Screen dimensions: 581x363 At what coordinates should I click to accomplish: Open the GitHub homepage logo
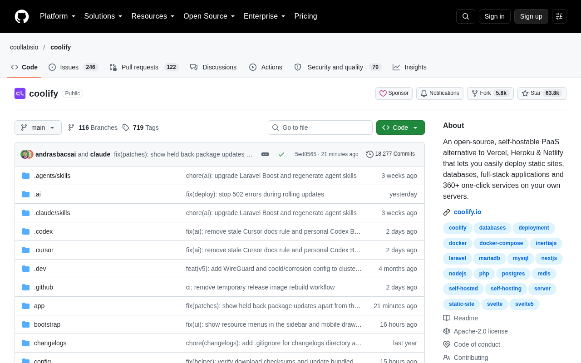[x=22, y=16]
